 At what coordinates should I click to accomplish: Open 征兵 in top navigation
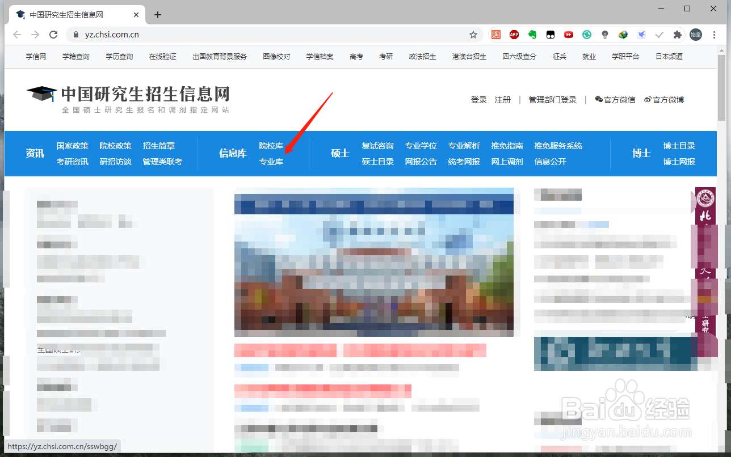pyautogui.click(x=560, y=57)
